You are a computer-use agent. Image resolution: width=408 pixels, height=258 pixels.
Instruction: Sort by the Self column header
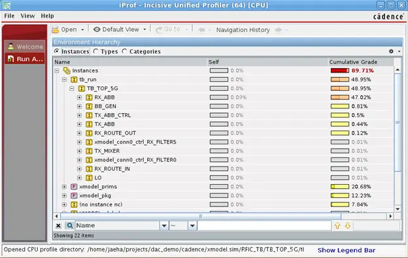click(x=267, y=62)
